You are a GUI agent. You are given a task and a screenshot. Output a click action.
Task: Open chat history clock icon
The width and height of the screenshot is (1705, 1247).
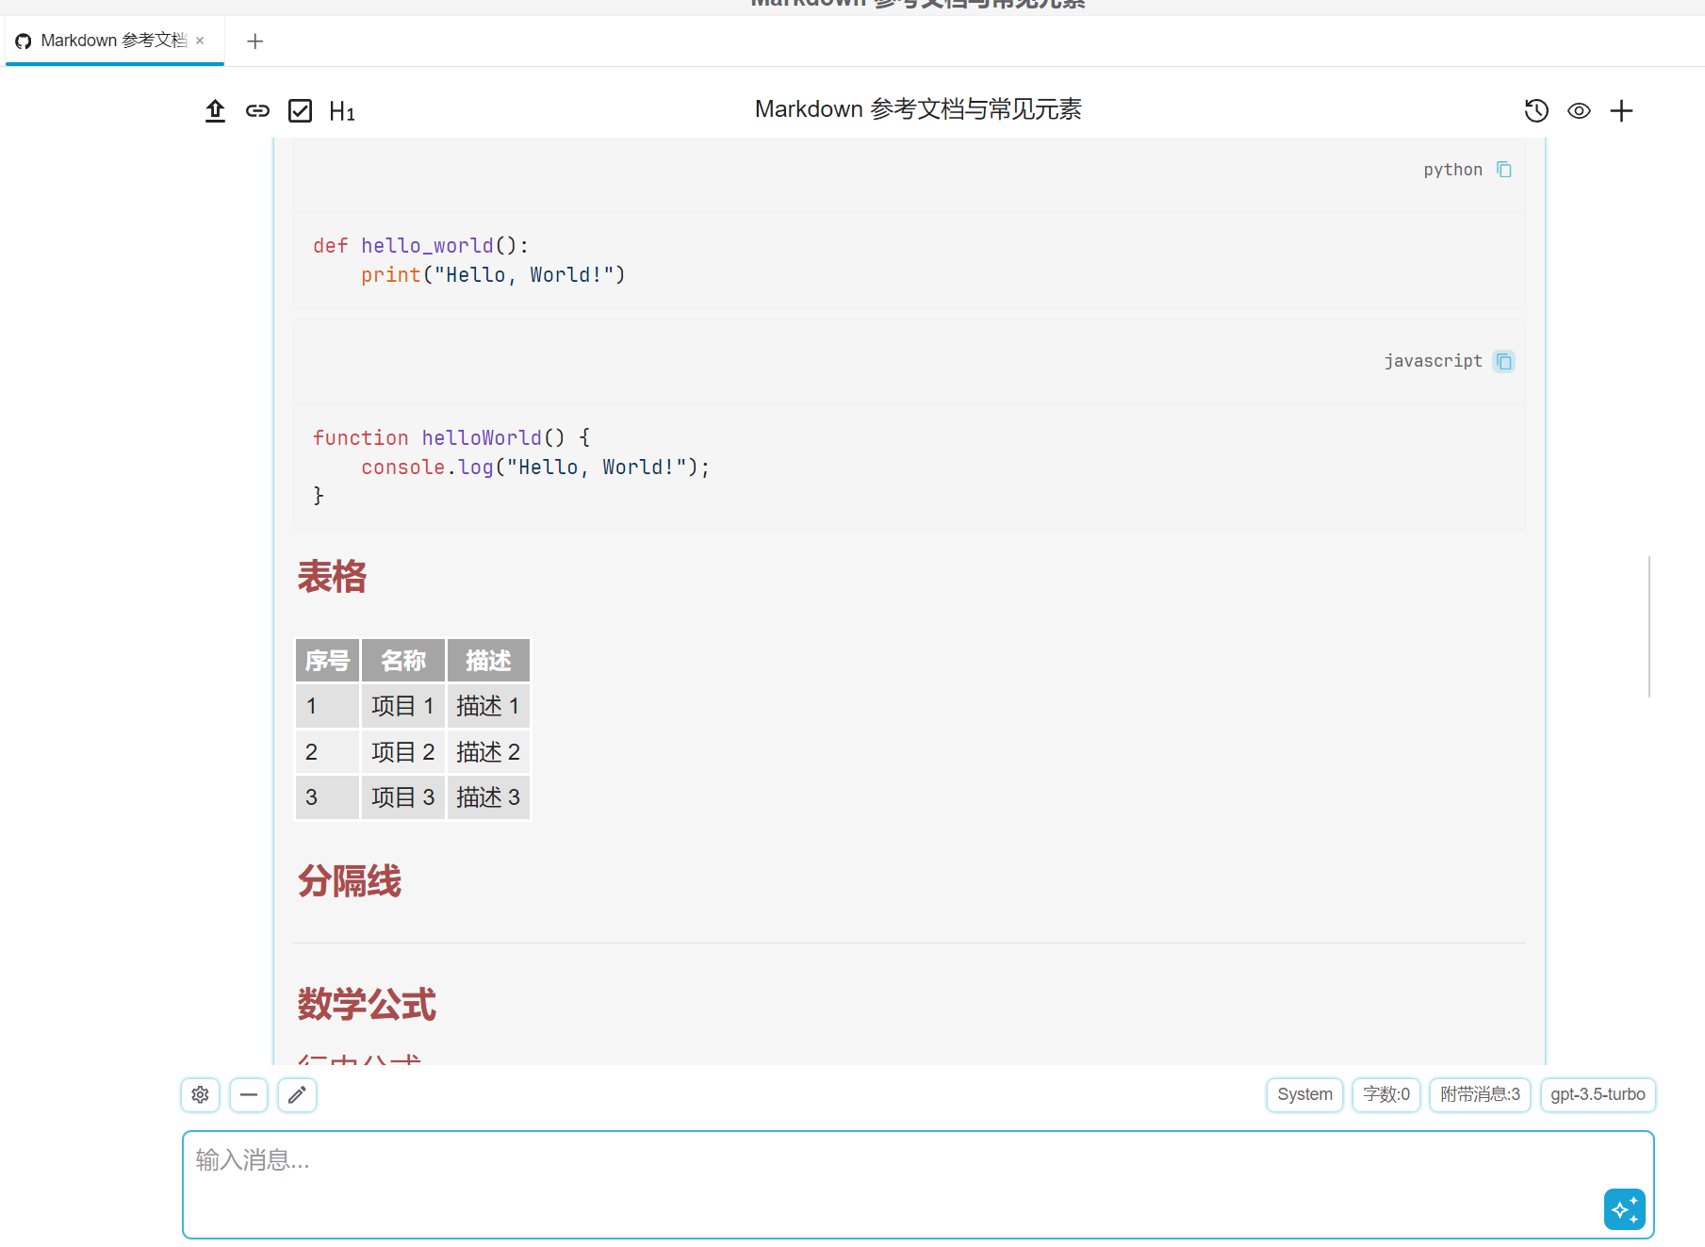pos(1536,111)
